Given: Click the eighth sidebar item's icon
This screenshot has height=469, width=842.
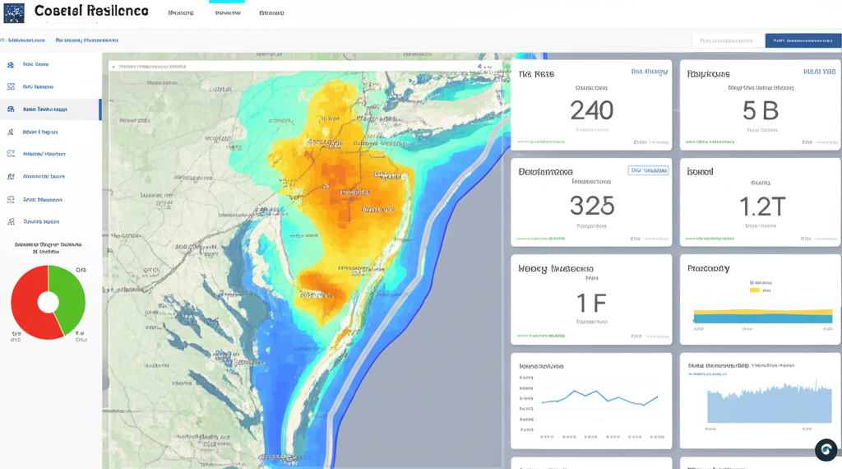Looking at the screenshot, I should tap(11, 221).
